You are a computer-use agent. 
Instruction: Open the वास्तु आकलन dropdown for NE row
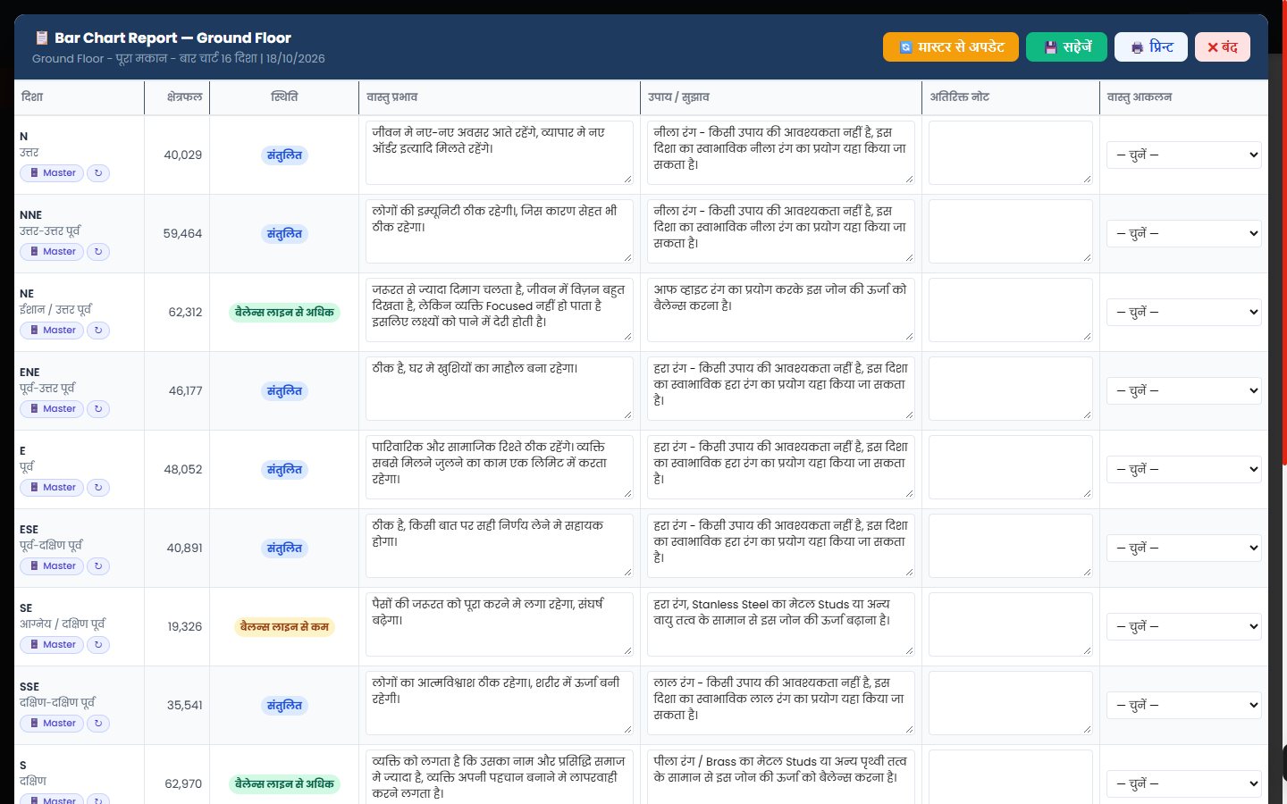tap(1184, 312)
